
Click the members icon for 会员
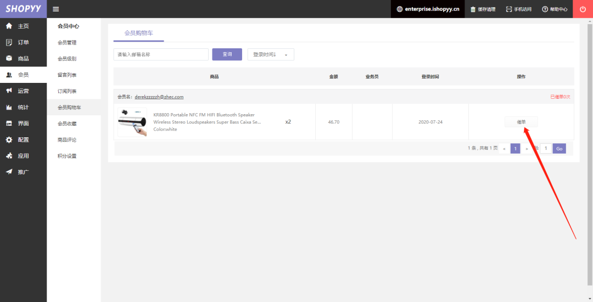point(9,75)
